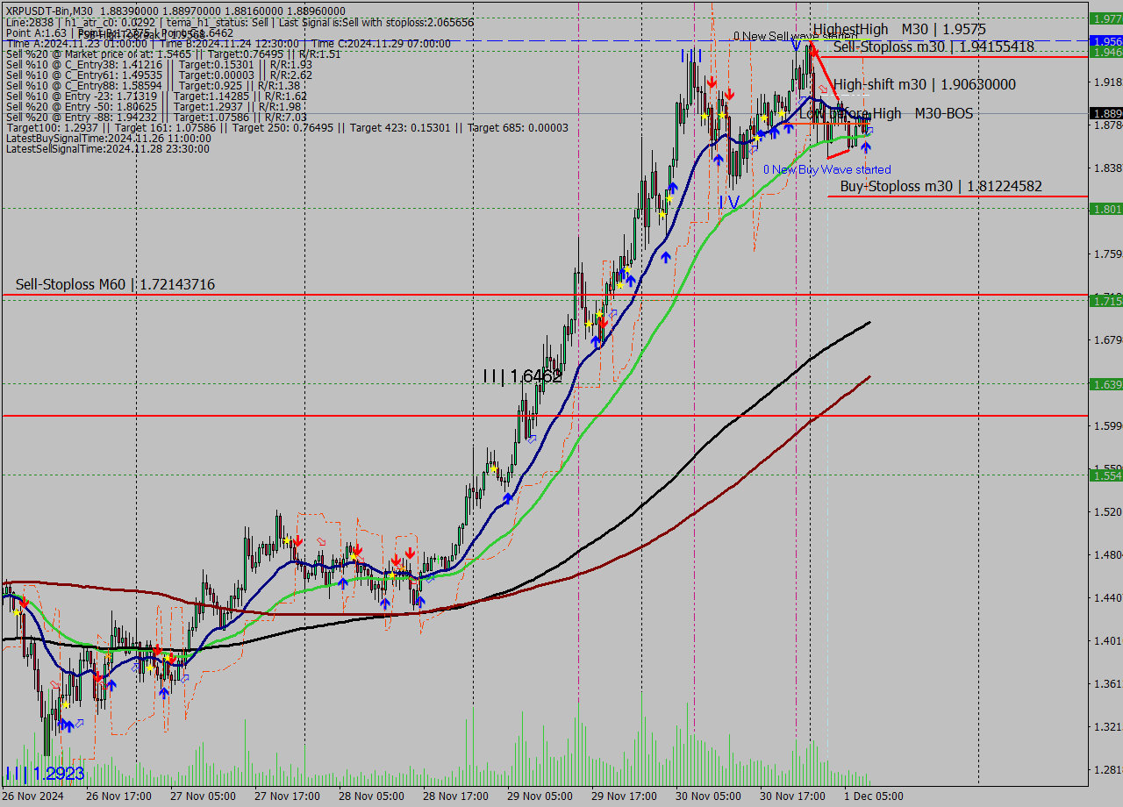Click the 'HighestHigh M30 | 1.9575' label
This screenshot has width=1123, height=807.
pyautogui.click(x=899, y=30)
